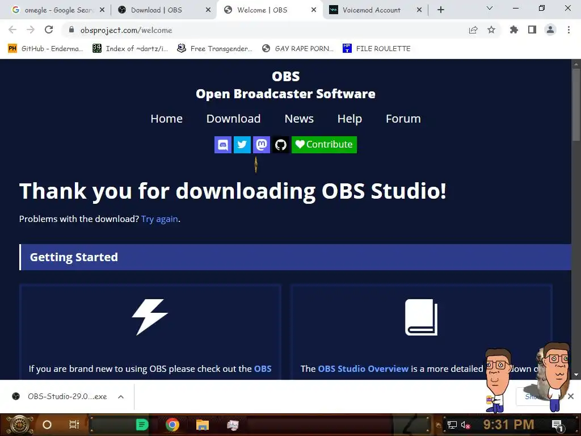
Task: Open the Chrome three-dot menu
Action: click(x=569, y=30)
